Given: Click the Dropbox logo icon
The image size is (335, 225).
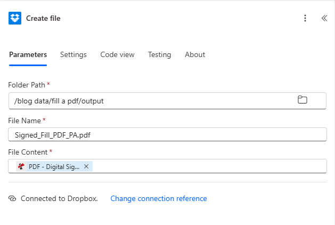Looking at the screenshot, I should [x=15, y=18].
